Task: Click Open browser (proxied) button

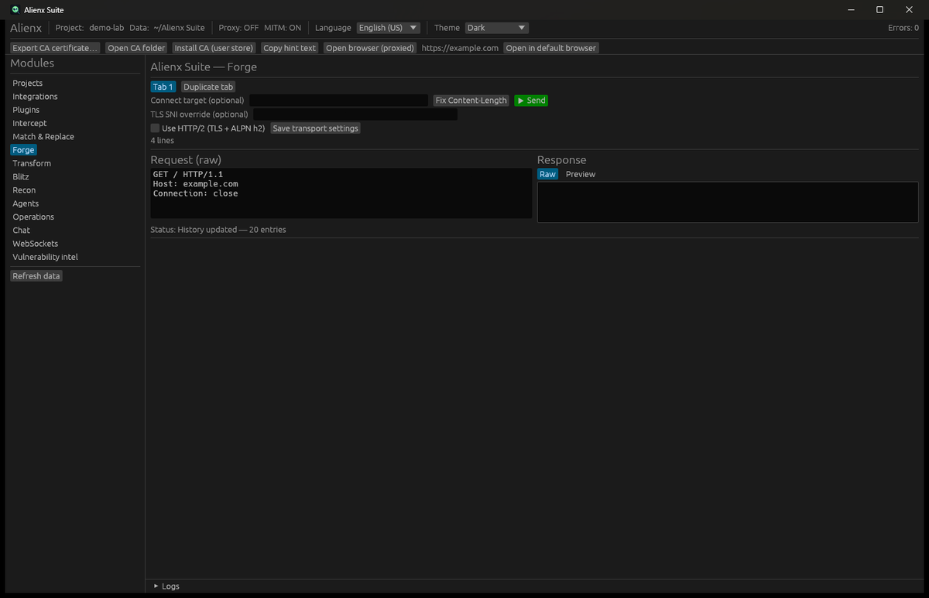Action: coord(370,48)
